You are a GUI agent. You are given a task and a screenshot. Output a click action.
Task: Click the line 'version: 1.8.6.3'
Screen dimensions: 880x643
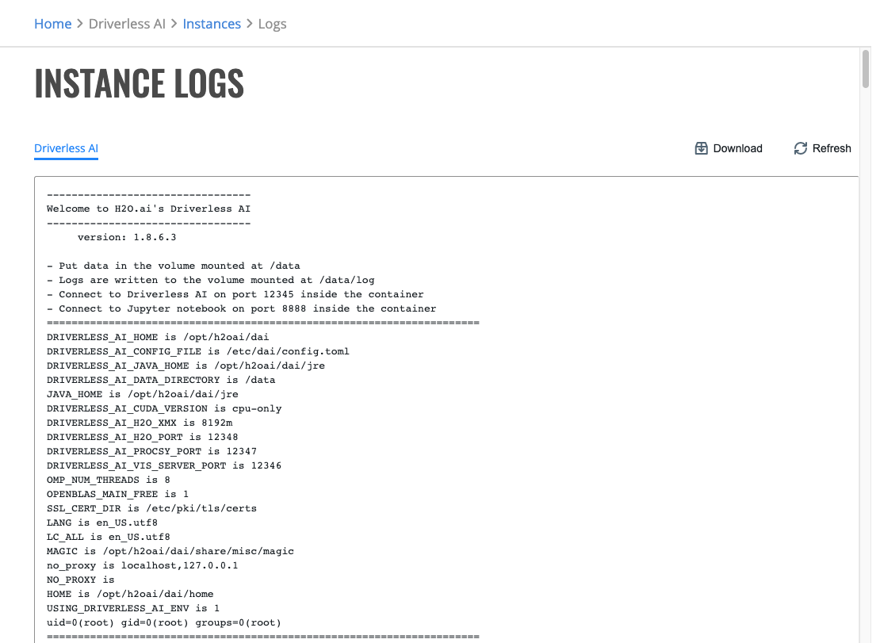(x=127, y=237)
